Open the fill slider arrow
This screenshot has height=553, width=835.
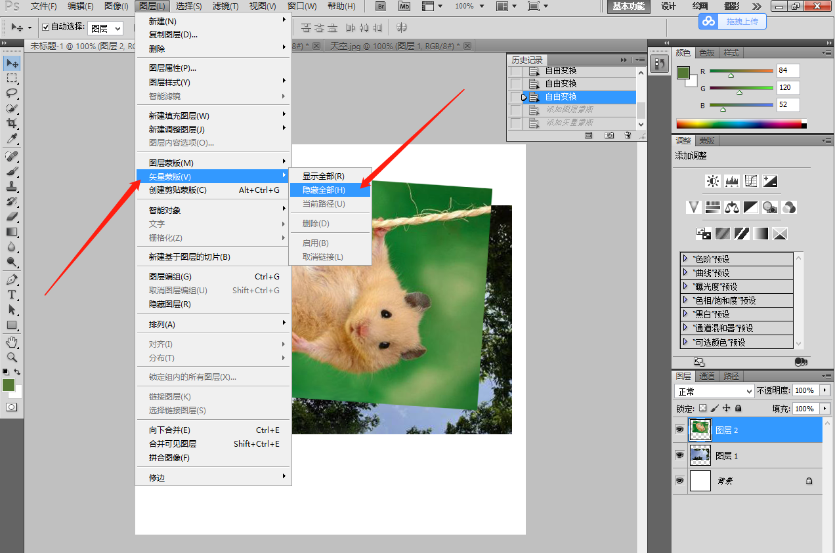[825, 409]
